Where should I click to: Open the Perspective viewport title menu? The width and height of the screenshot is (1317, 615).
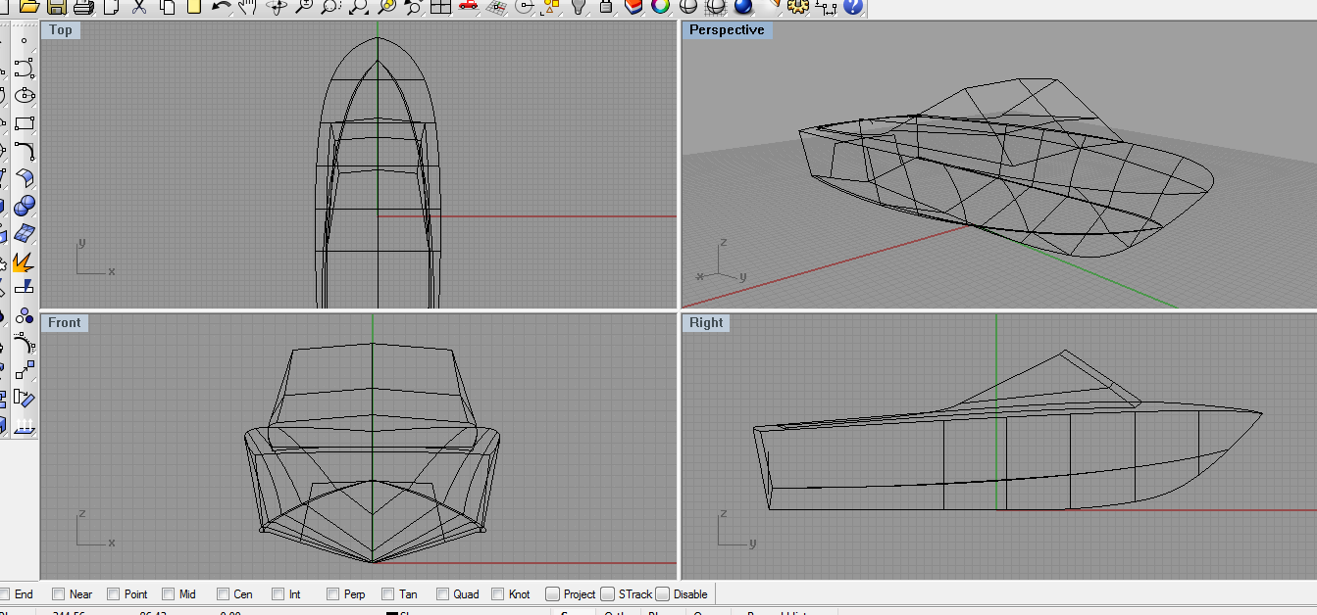pyautogui.click(x=726, y=30)
